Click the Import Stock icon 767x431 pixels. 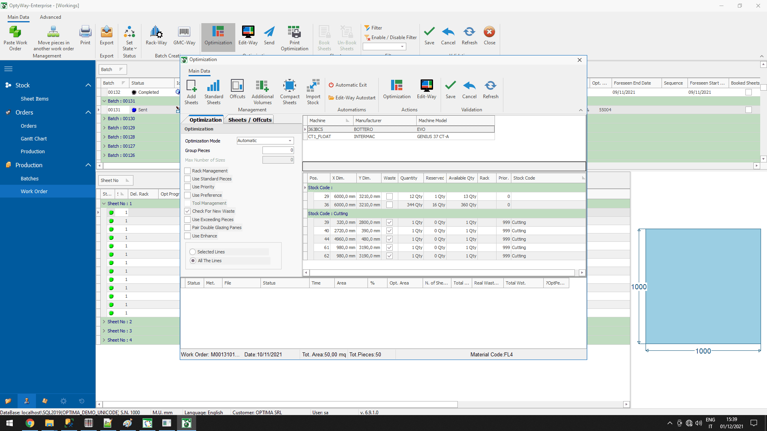(313, 92)
